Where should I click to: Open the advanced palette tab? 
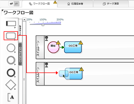20,54
